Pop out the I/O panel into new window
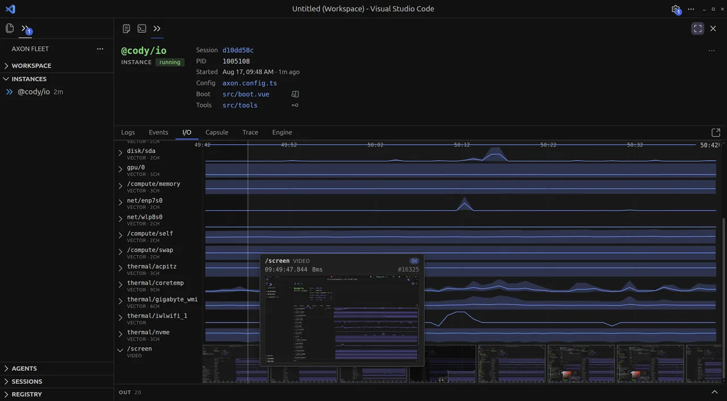The height and width of the screenshot is (401, 727). 716,132
